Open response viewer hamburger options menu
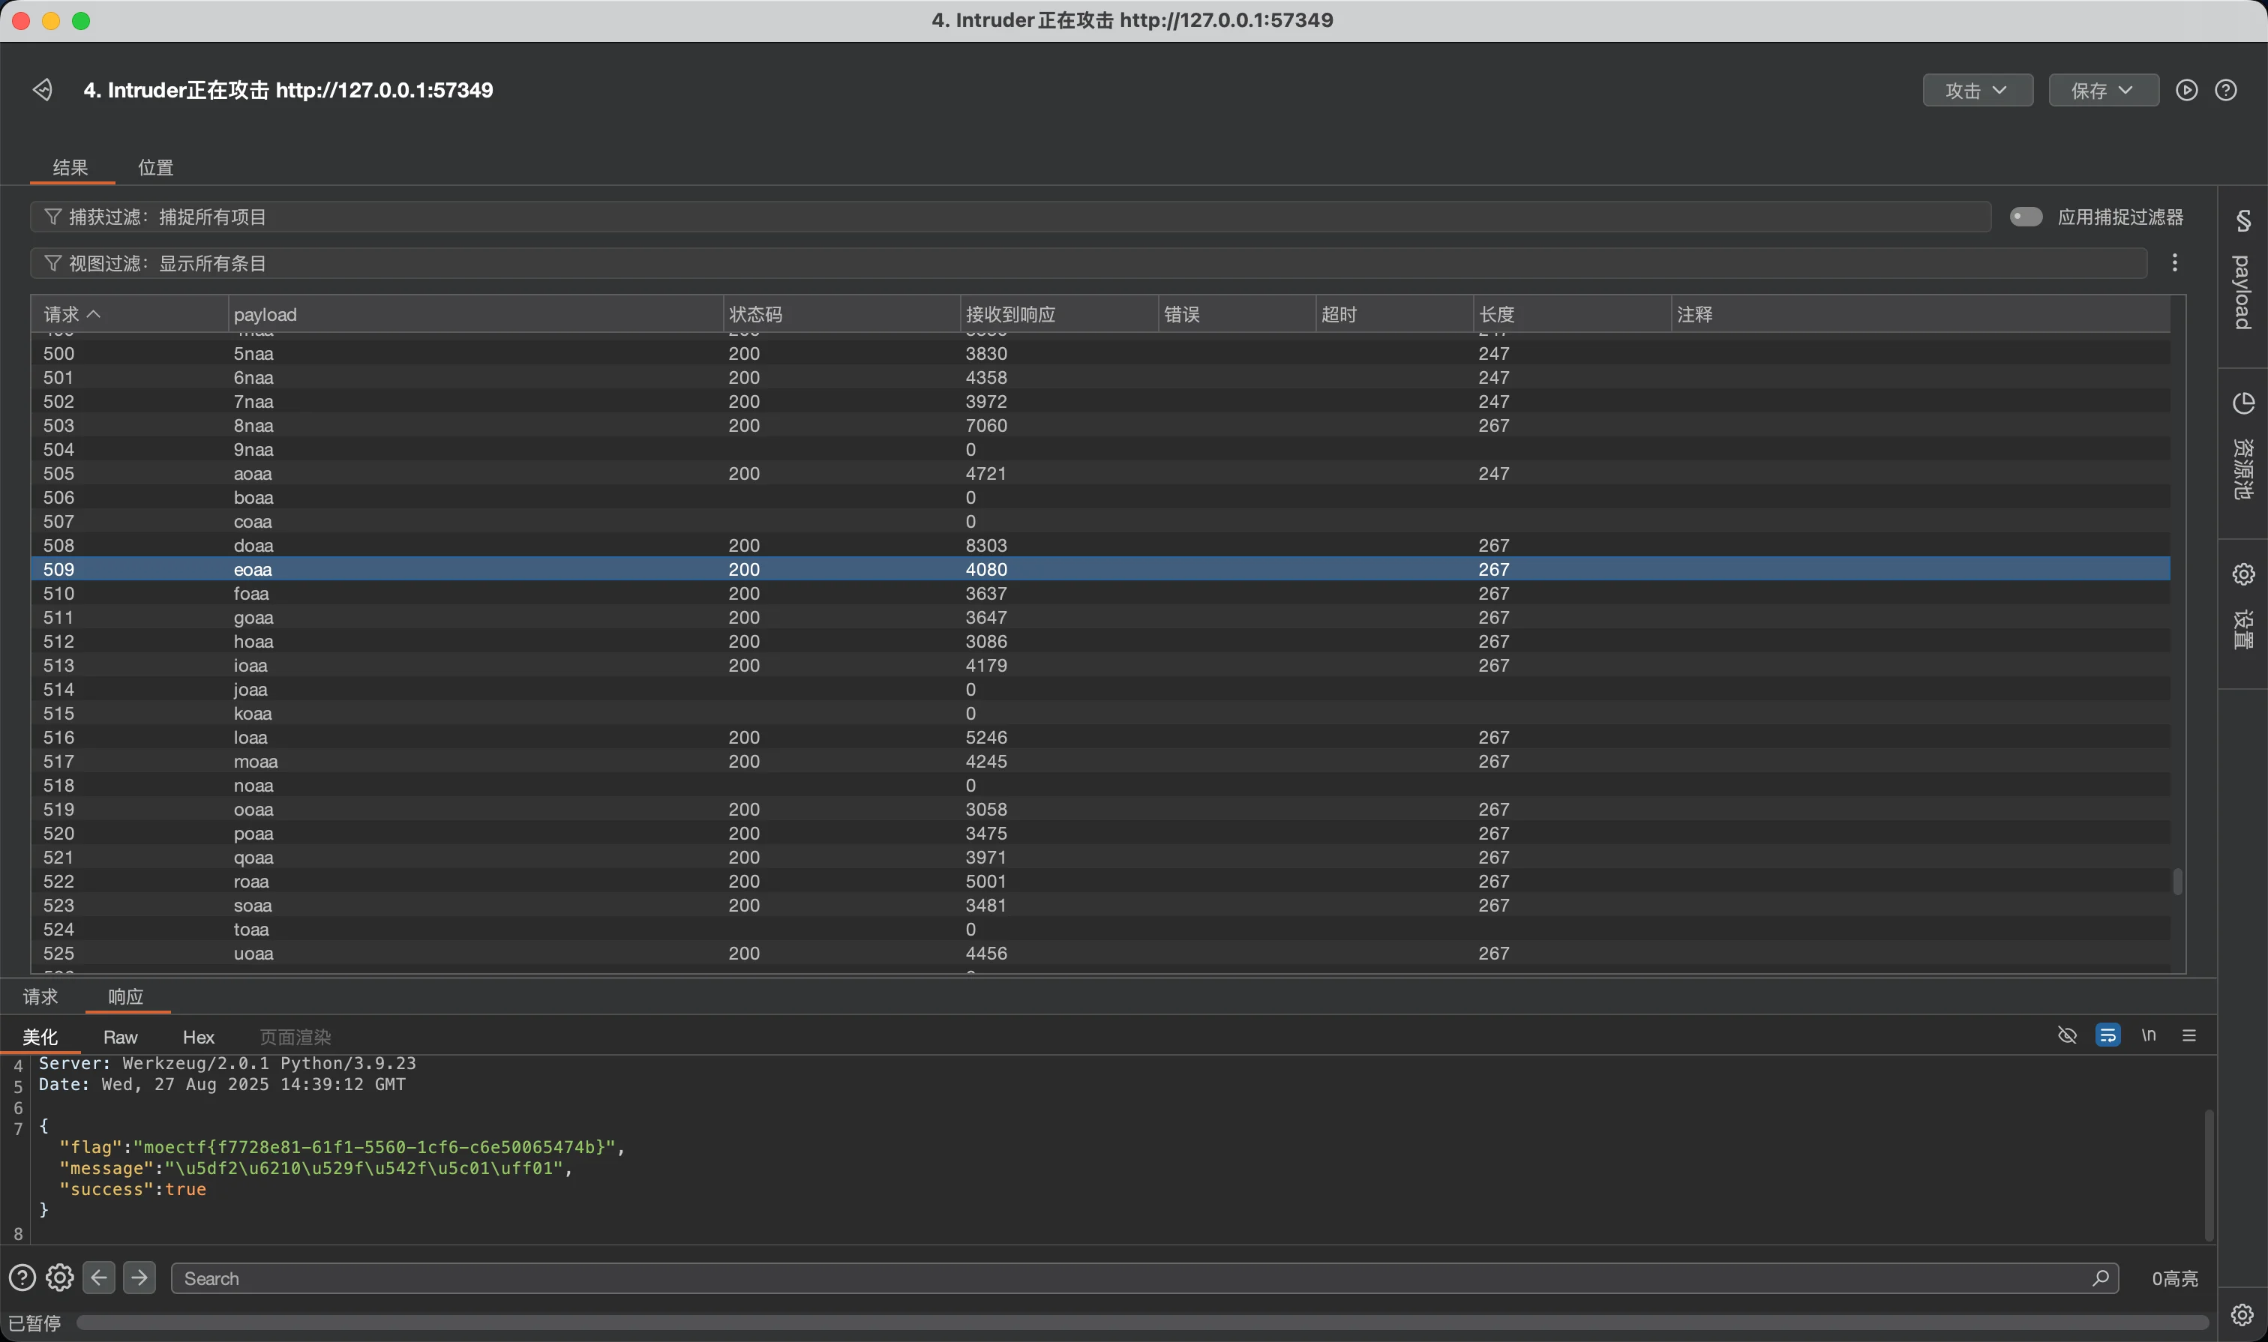Screen dimensions: 2268x1342 [x=2189, y=1035]
